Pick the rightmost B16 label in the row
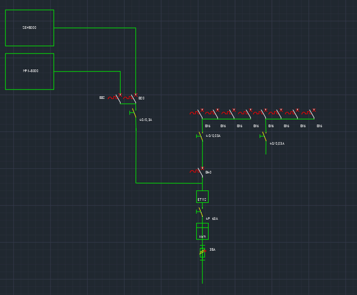357x295 pixels. coord(320,126)
